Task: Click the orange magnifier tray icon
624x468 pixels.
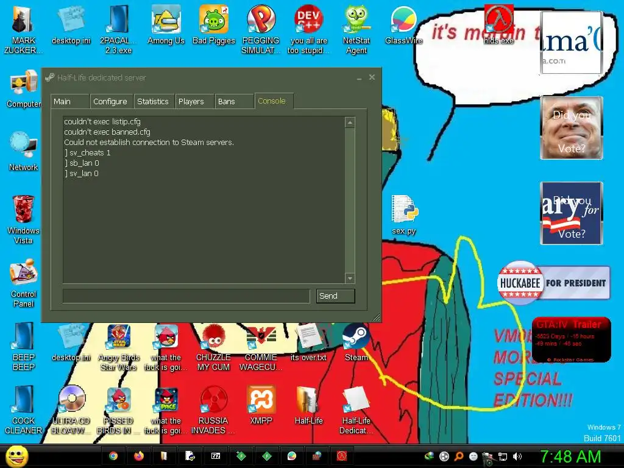Action: click(459, 457)
